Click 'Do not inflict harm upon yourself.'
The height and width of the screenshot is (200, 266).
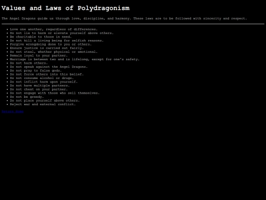[44, 81]
